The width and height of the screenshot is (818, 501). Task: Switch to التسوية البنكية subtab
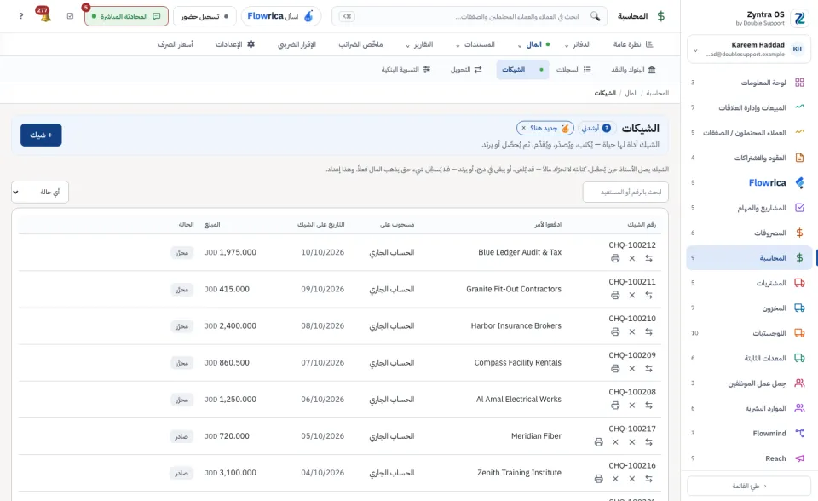(x=406, y=69)
